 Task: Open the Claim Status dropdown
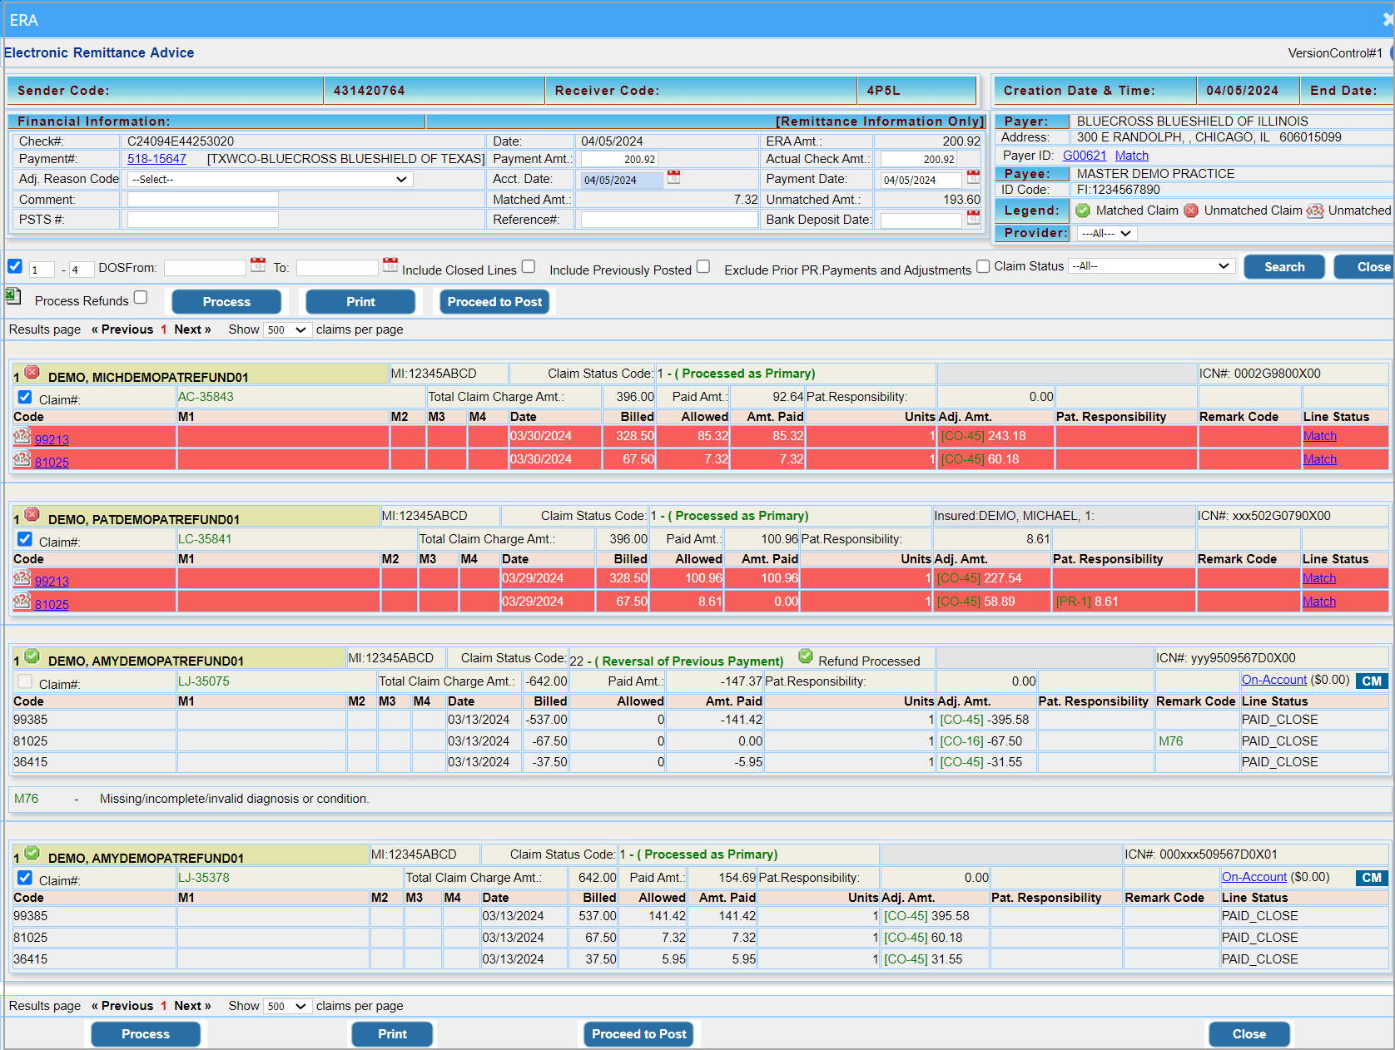[1150, 266]
